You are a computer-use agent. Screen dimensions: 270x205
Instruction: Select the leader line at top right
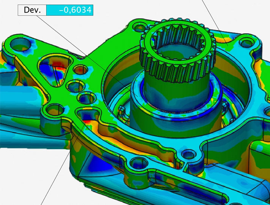click(213, 14)
